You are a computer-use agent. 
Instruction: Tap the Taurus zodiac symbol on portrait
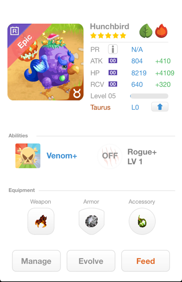[77, 93]
